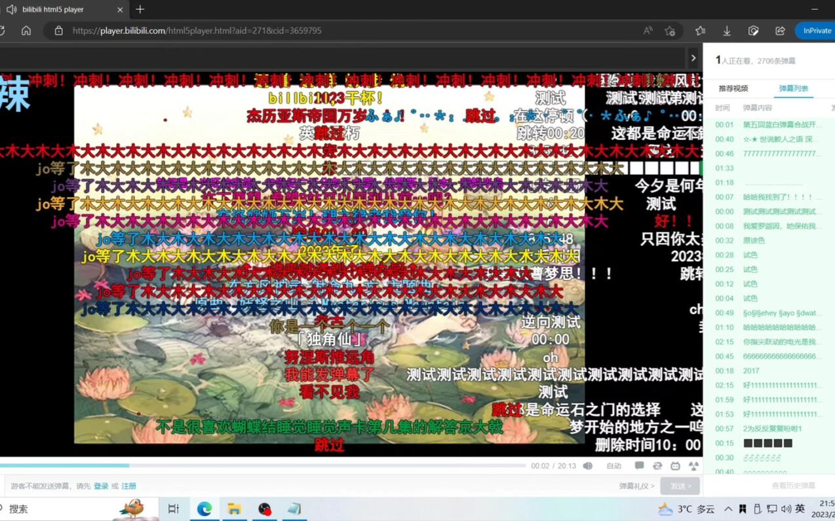Go to the browser home page
Screen dimensions: 835x521
tap(26, 31)
